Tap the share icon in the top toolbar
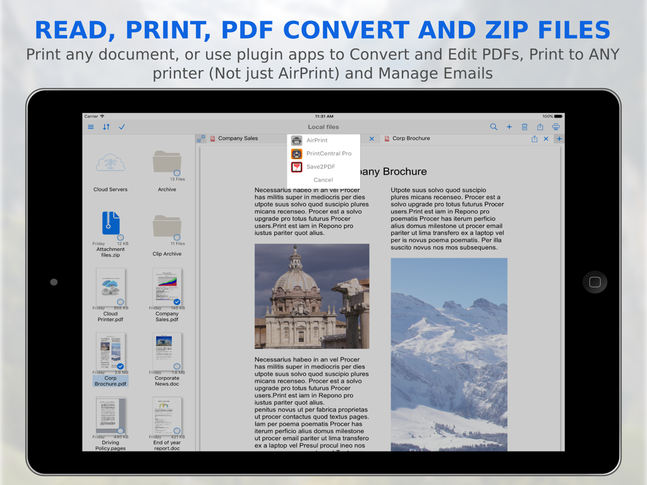 (x=540, y=127)
